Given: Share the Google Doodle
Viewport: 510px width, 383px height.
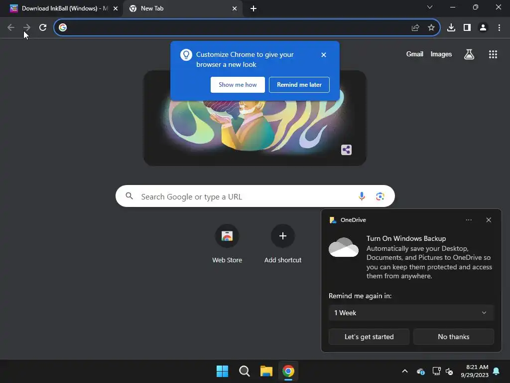Looking at the screenshot, I should pos(347,150).
